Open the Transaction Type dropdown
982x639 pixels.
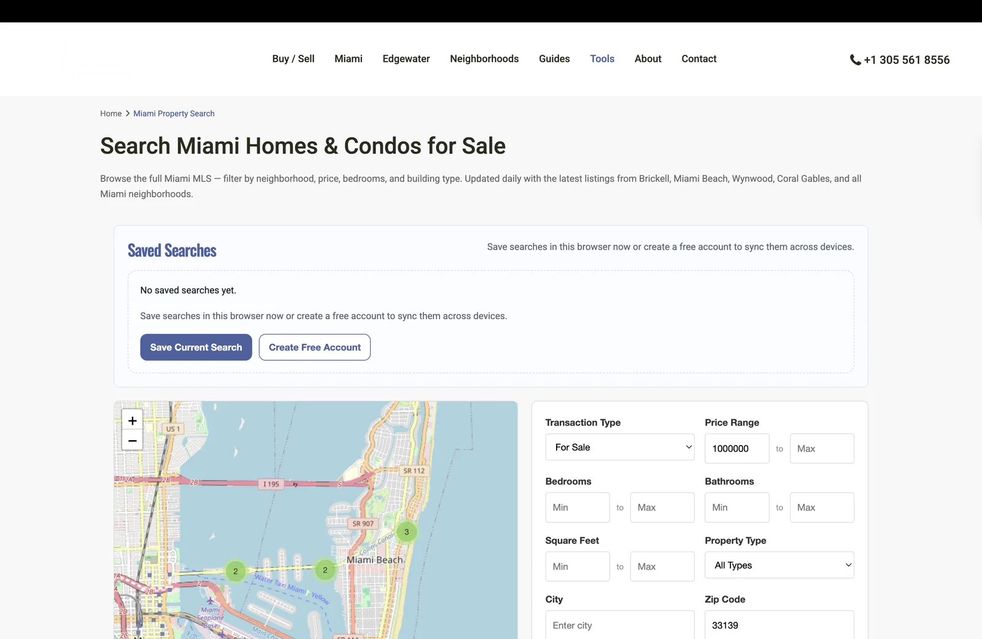(620, 447)
